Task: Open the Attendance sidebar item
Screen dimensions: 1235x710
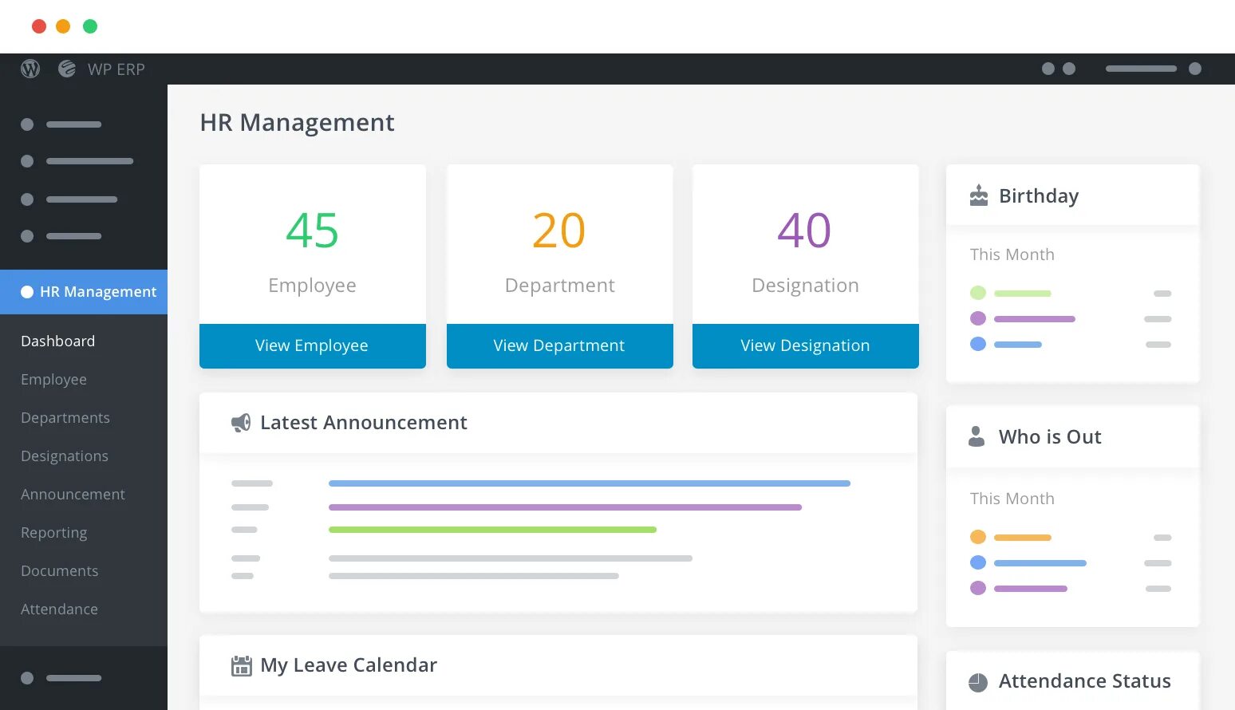Action: coord(60,609)
